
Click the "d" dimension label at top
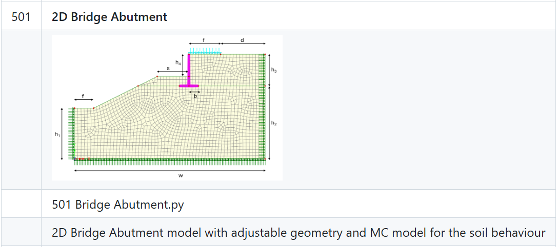(242, 39)
